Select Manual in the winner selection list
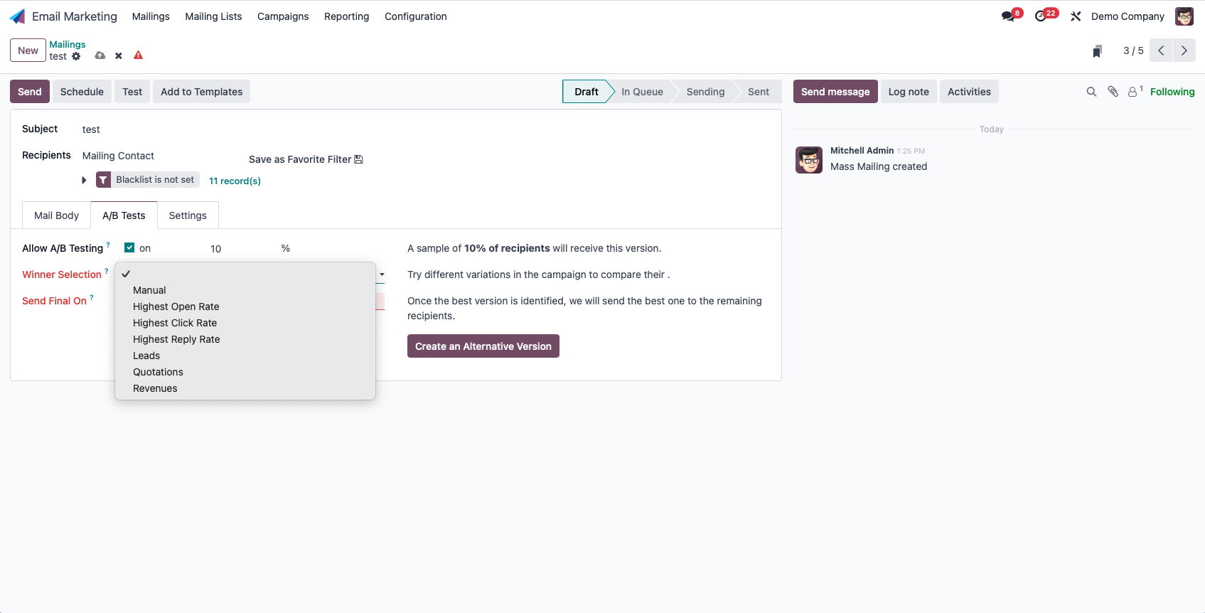The image size is (1205, 613). (245, 290)
